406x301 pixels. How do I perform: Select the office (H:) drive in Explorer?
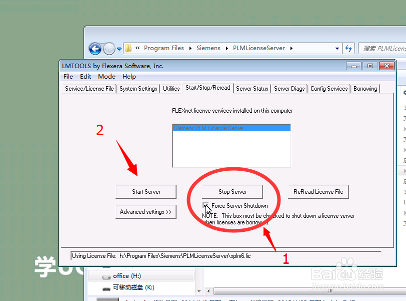(x=141, y=276)
